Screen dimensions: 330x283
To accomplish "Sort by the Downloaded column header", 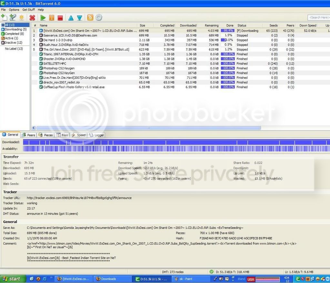I will point(187,25).
